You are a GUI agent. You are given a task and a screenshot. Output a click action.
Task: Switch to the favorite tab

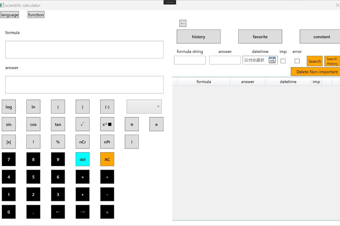(260, 37)
